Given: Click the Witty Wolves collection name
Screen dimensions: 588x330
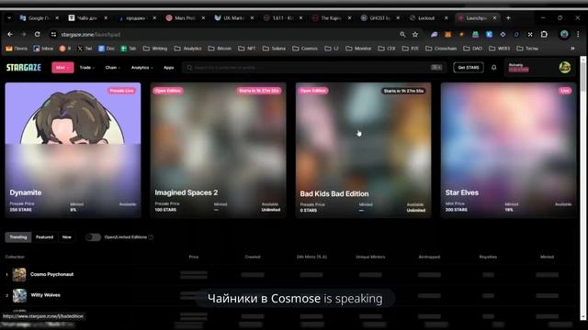Looking at the screenshot, I should [x=45, y=295].
